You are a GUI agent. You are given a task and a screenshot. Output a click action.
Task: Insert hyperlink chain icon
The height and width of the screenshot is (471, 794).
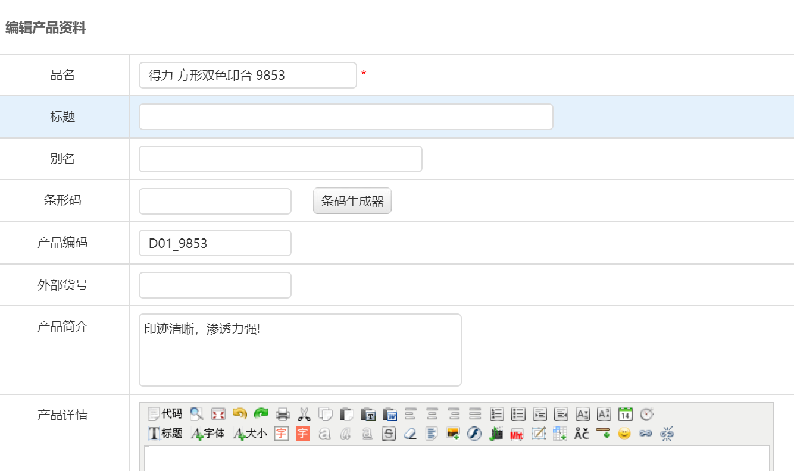645,434
